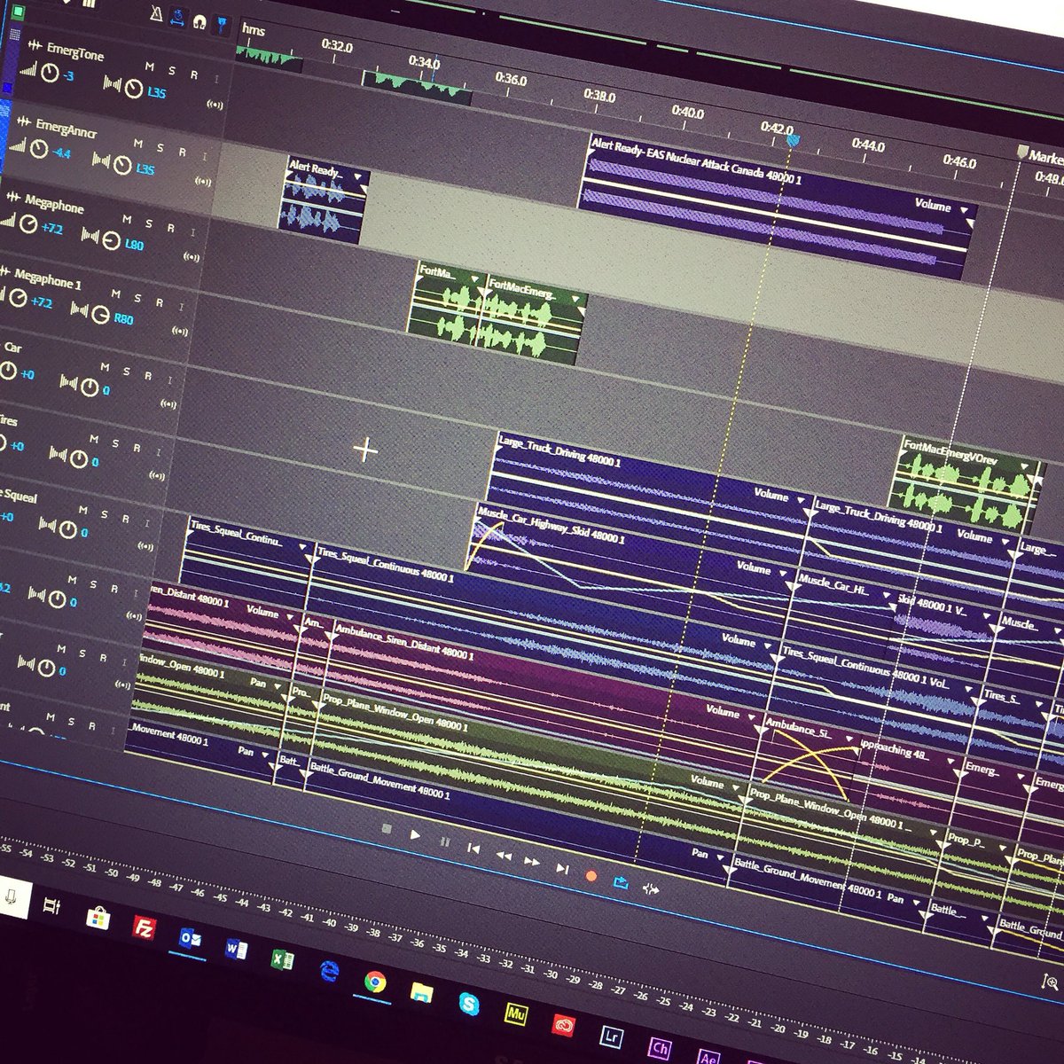
Task: Stop playback with the Stop button
Action: 387,829
